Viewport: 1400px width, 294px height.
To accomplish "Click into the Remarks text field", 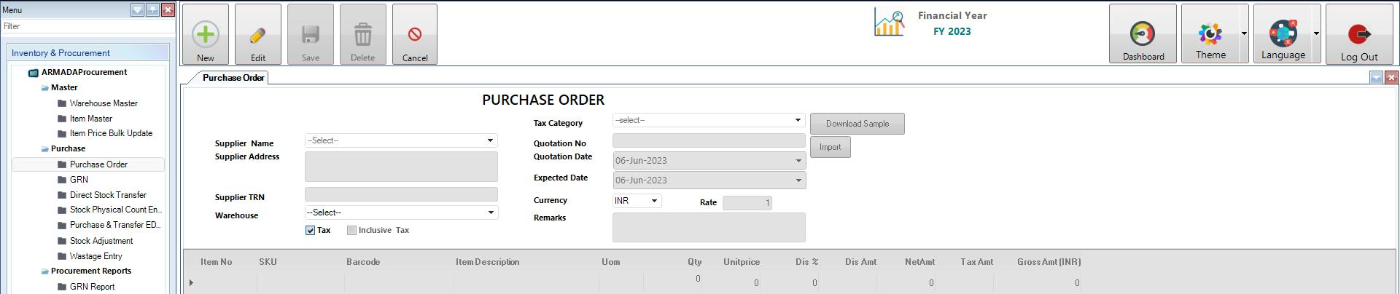I will (708, 227).
